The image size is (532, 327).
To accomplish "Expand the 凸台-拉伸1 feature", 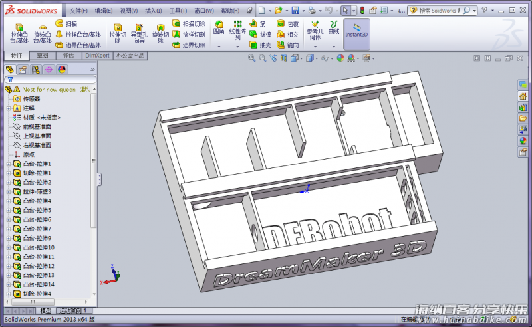I will tap(9, 164).
